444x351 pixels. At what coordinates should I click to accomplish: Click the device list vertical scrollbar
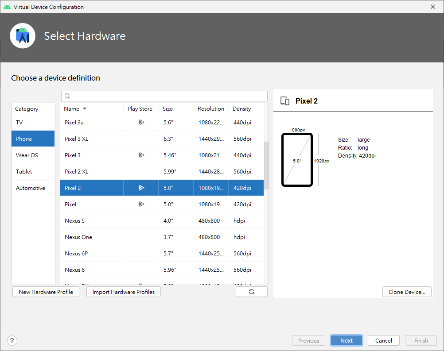point(266,166)
